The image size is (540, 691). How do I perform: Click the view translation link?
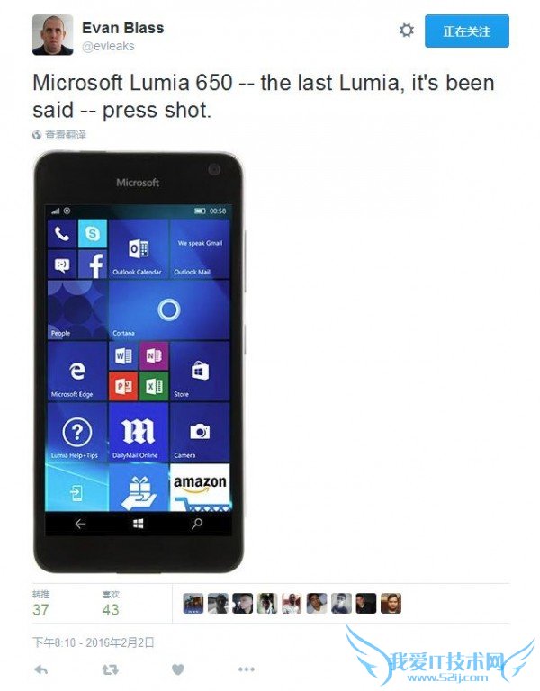point(59,135)
